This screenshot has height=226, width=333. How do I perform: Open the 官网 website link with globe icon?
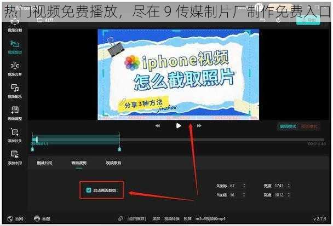point(15,219)
